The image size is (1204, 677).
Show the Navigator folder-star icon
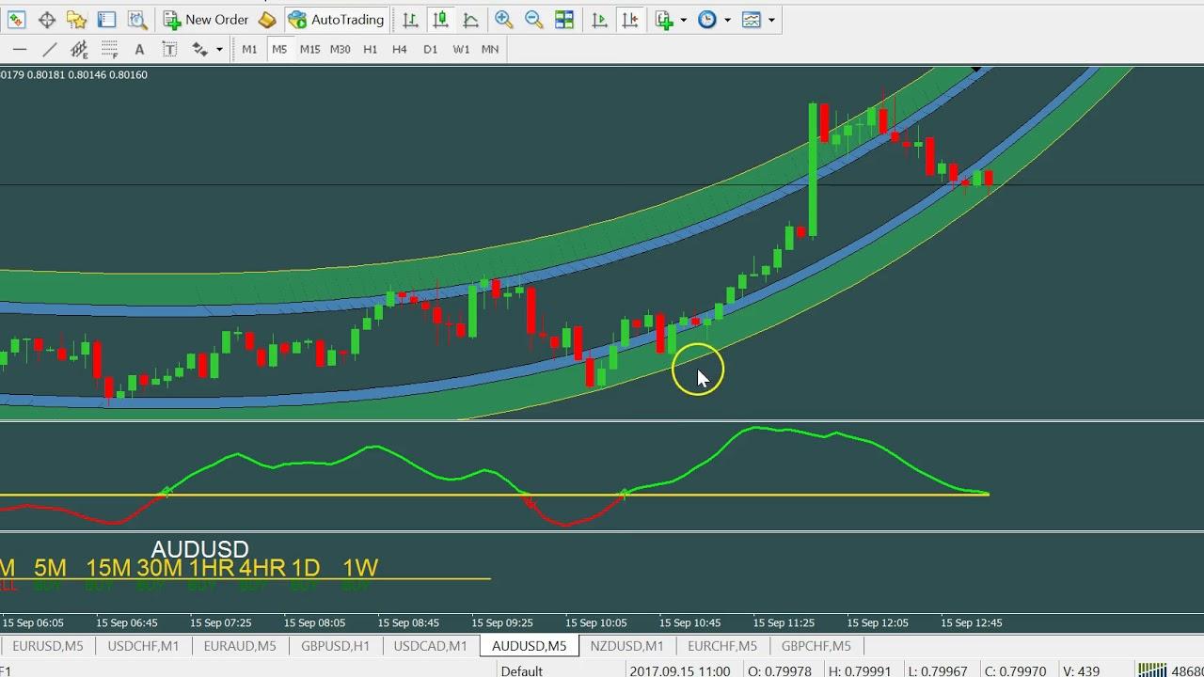tap(77, 19)
